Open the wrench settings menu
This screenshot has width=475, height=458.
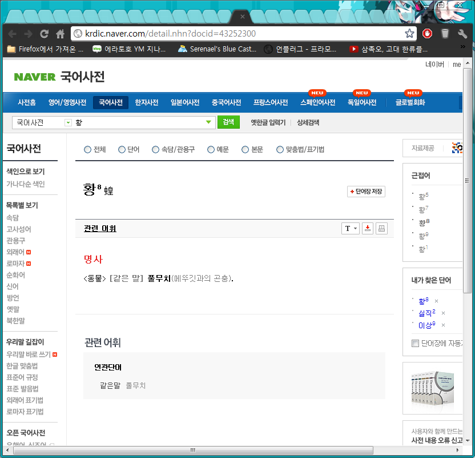[x=462, y=33]
